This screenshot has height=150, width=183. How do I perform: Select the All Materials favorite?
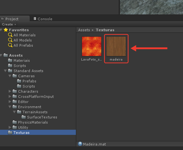[x=24, y=35]
